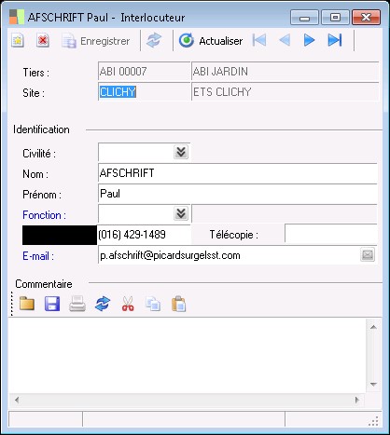Click the blue E-mail label link

point(38,256)
